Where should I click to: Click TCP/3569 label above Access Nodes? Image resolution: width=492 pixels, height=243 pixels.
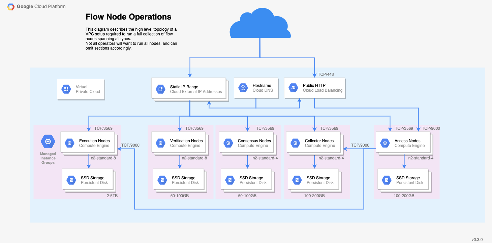tap(404, 128)
